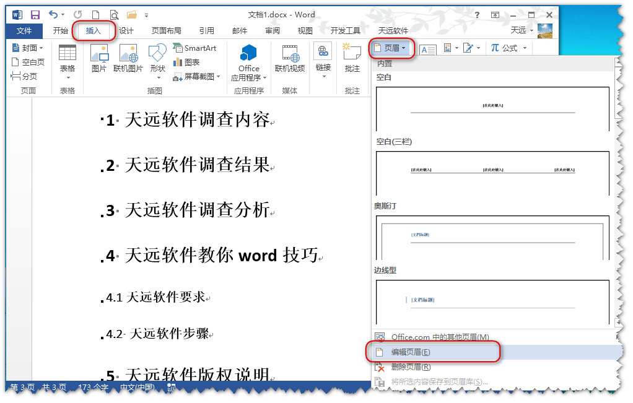
Task: Insert a picture using 图片 icon
Action: 99,59
